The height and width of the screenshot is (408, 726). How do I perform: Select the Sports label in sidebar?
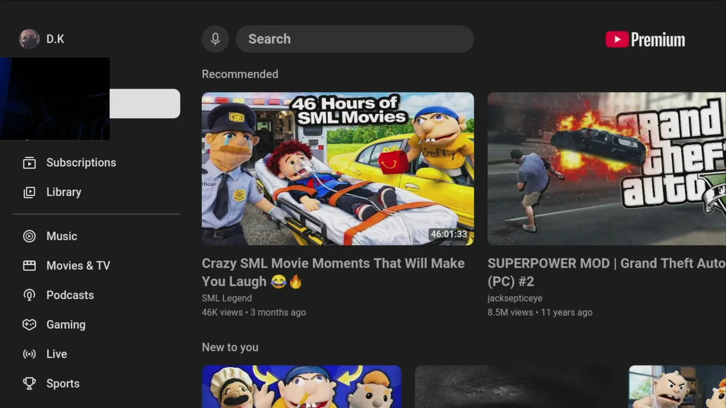click(63, 384)
